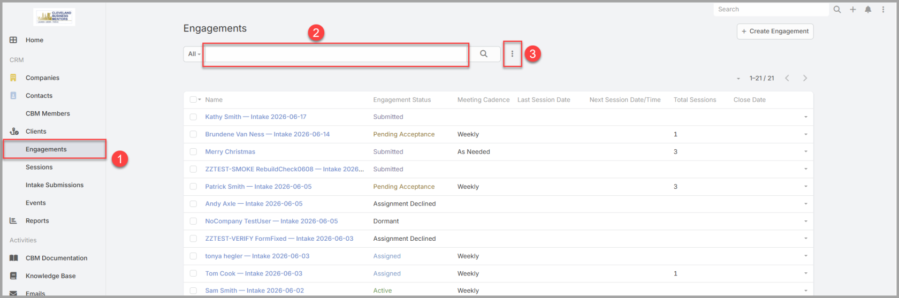Open the Merry Christmas engagement link
Viewport: 899px width, 298px height.
point(230,152)
